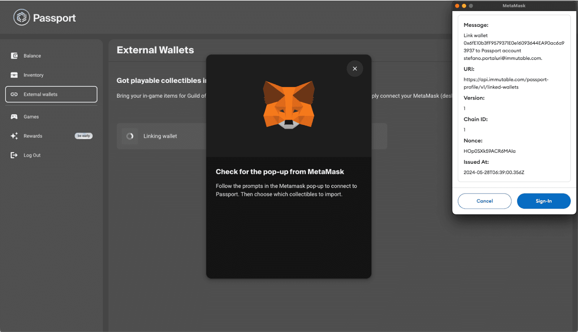Switch to the Rewards section
This screenshot has width=578, height=332.
(x=33, y=136)
